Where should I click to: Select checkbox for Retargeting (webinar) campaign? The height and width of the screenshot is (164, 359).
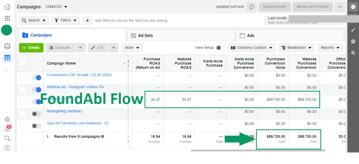(23, 114)
